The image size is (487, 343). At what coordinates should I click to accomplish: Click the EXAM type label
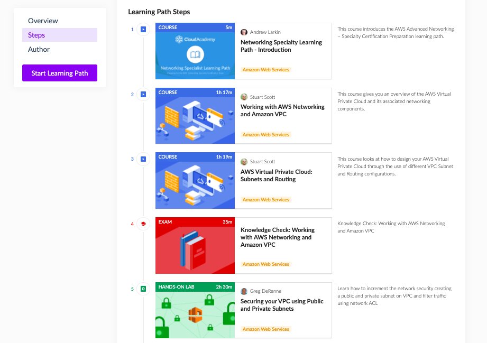pos(165,222)
